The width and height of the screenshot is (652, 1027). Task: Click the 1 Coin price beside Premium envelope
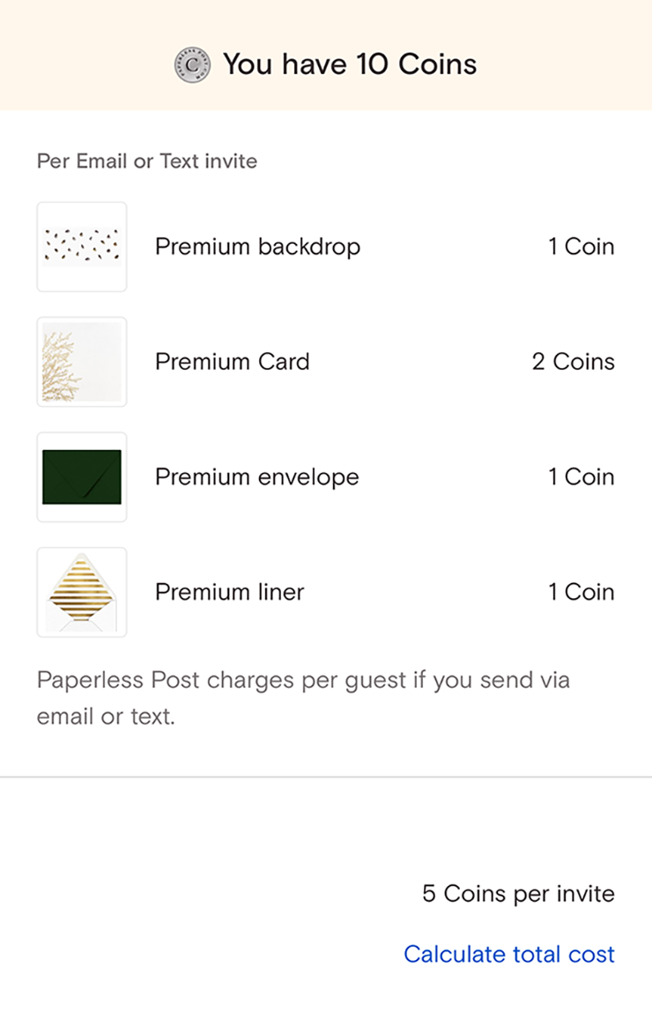coord(581,477)
